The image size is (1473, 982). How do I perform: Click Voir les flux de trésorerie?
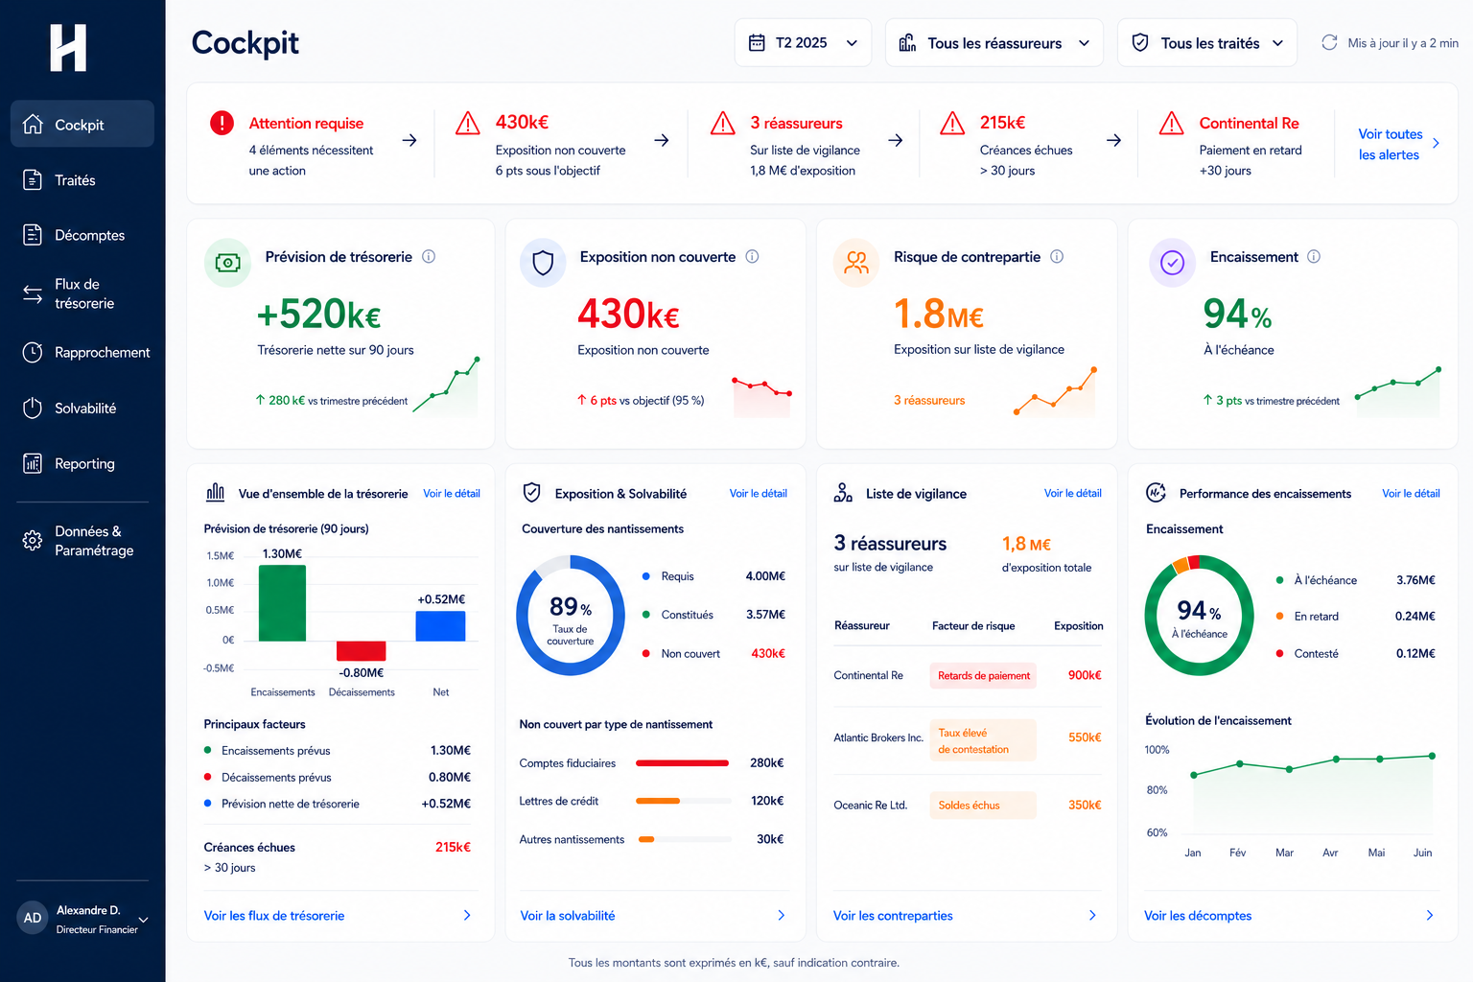pos(273,916)
